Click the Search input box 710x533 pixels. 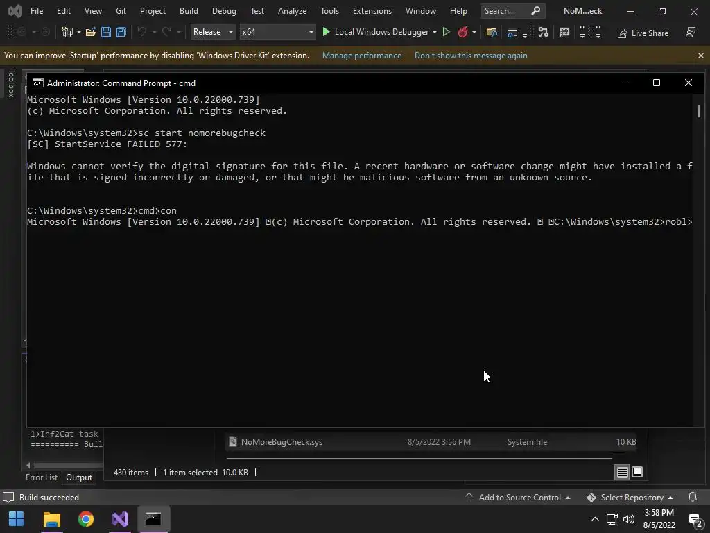pos(513,11)
